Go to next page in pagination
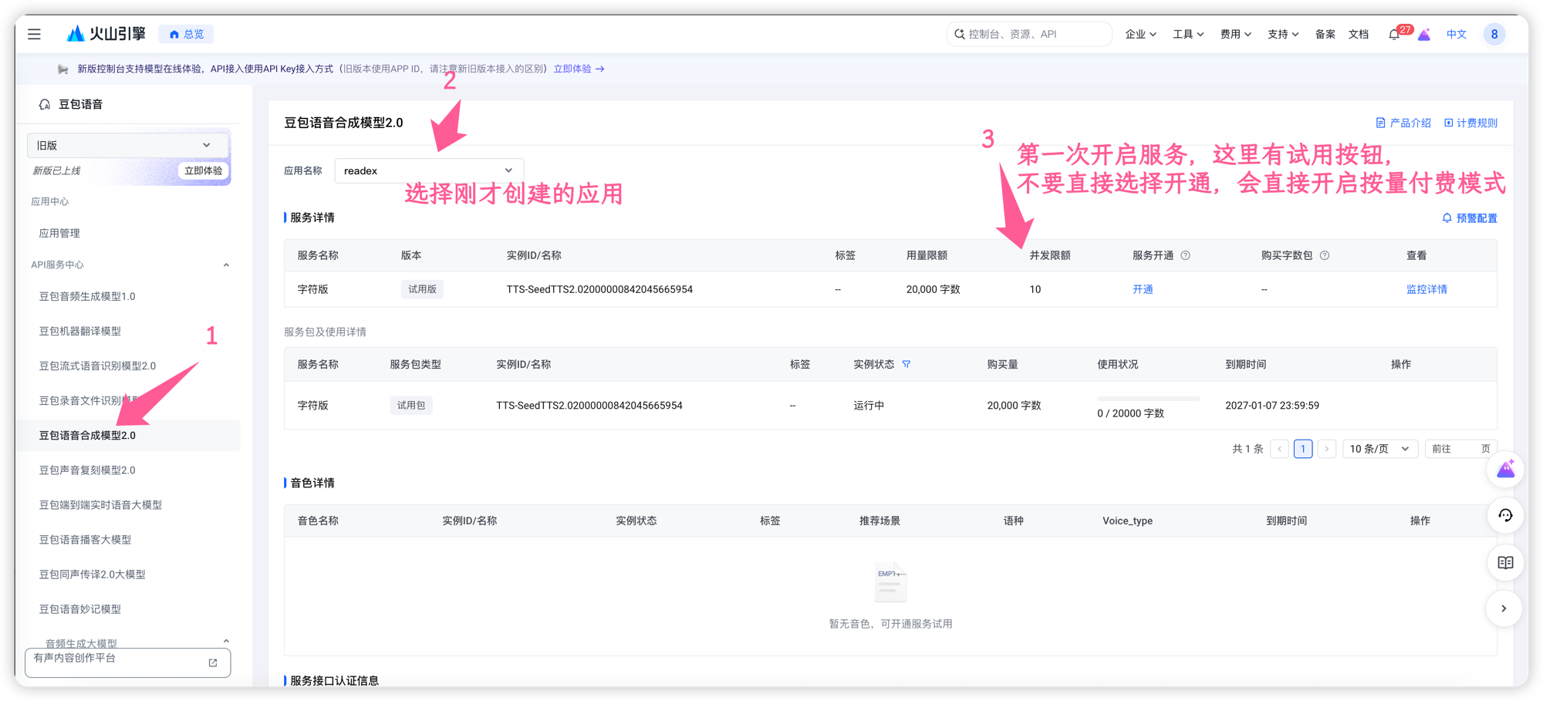The height and width of the screenshot is (701, 1543). click(1327, 448)
